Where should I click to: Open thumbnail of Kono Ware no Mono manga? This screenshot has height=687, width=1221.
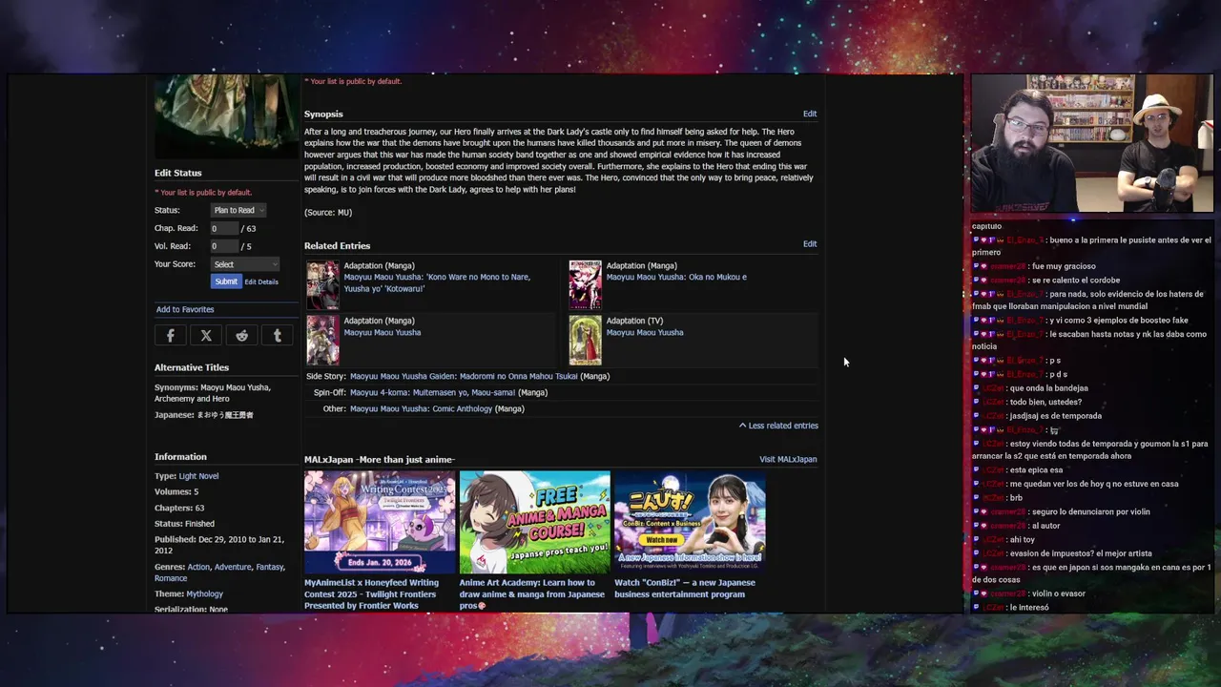coord(322,284)
